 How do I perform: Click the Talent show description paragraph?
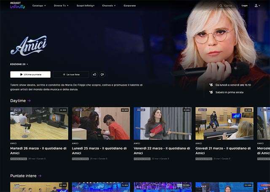[x=76, y=87]
